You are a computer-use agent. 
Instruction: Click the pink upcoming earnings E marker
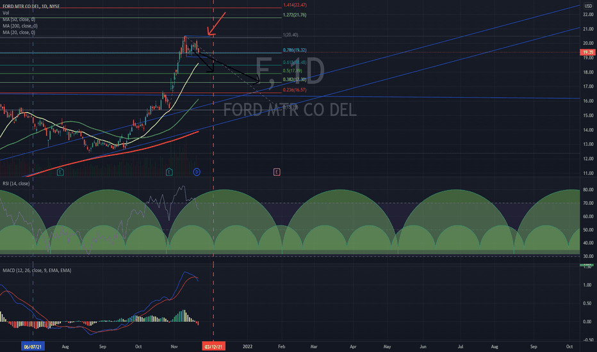[x=277, y=172]
